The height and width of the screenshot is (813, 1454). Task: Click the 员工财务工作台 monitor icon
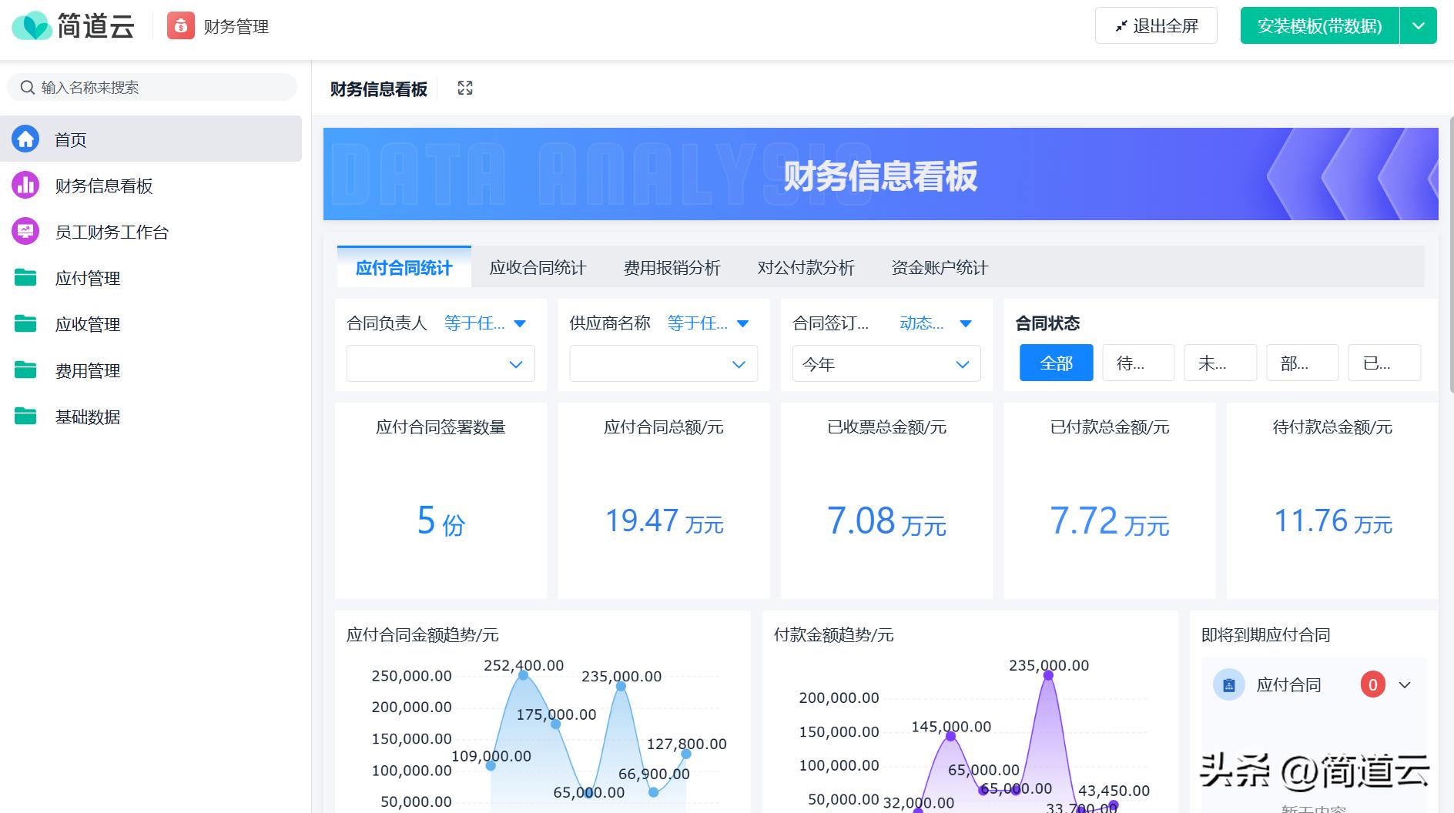25,232
